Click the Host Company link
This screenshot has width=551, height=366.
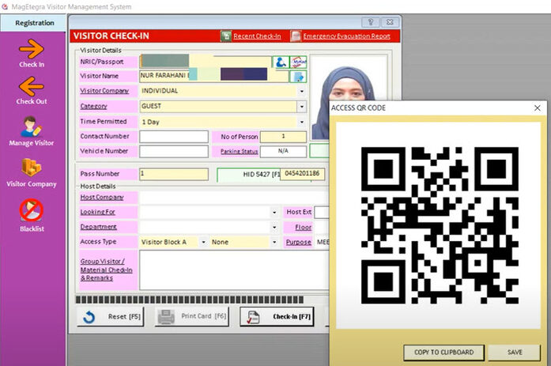point(102,198)
